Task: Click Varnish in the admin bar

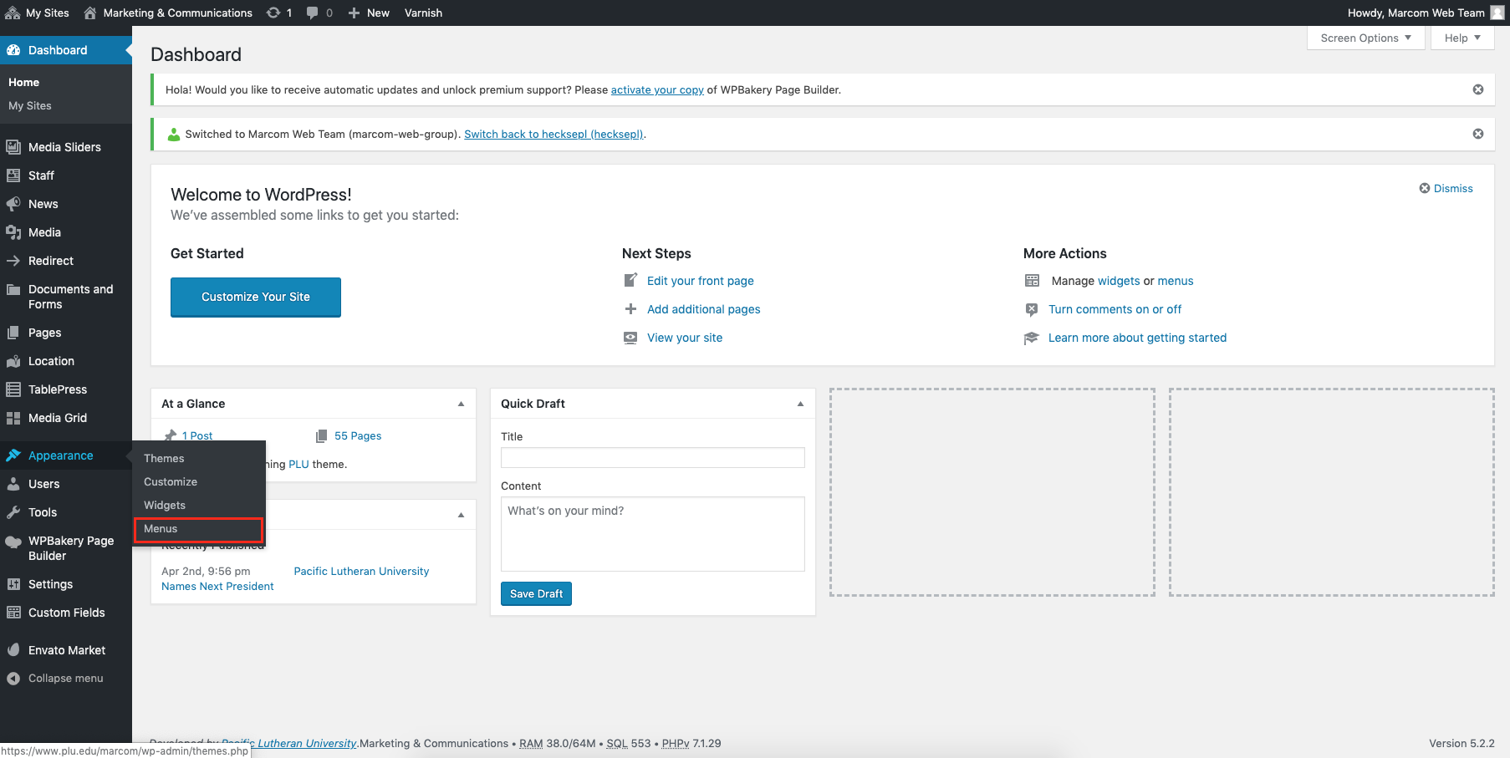Action: 423,13
